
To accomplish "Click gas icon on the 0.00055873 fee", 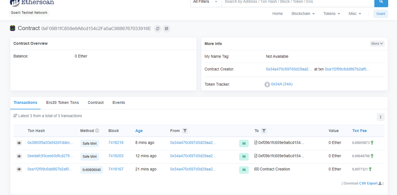I will click(372, 143).
